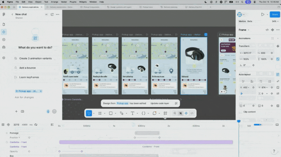Click the microphone icon in chat
The height and width of the screenshot is (157, 281).
point(48,111)
